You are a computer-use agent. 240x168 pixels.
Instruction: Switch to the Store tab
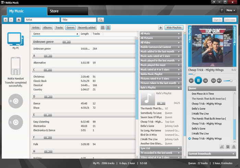pyautogui.click(x=68, y=11)
